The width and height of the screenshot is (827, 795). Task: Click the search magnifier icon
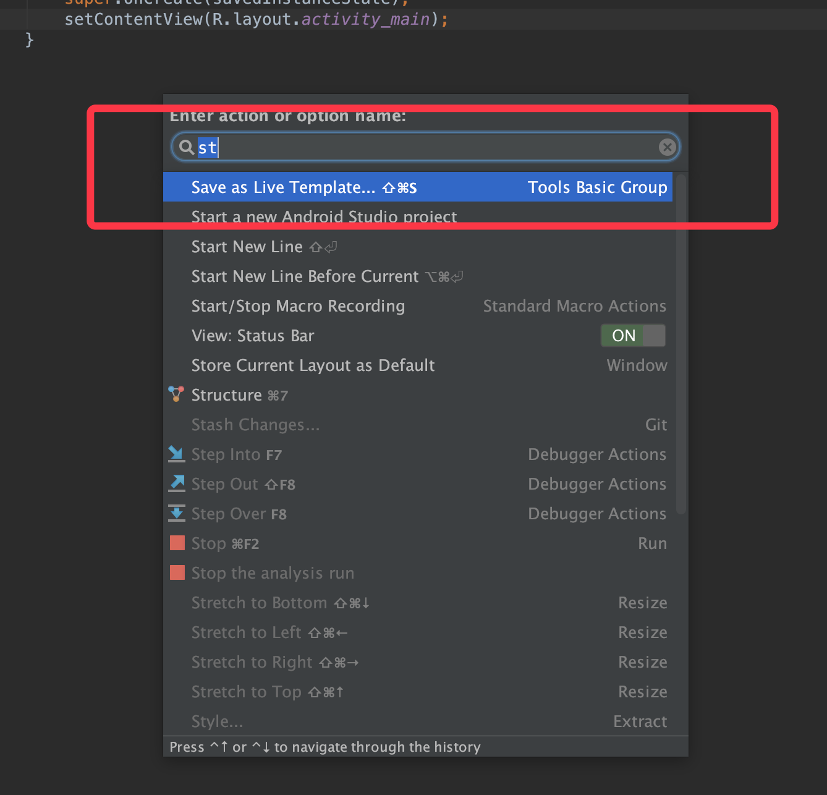pyautogui.click(x=186, y=147)
